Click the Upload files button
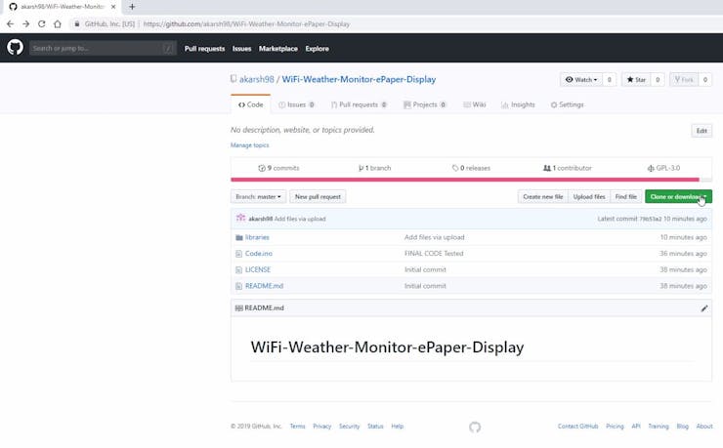Screen dimensions: 723x448 (x=589, y=197)
